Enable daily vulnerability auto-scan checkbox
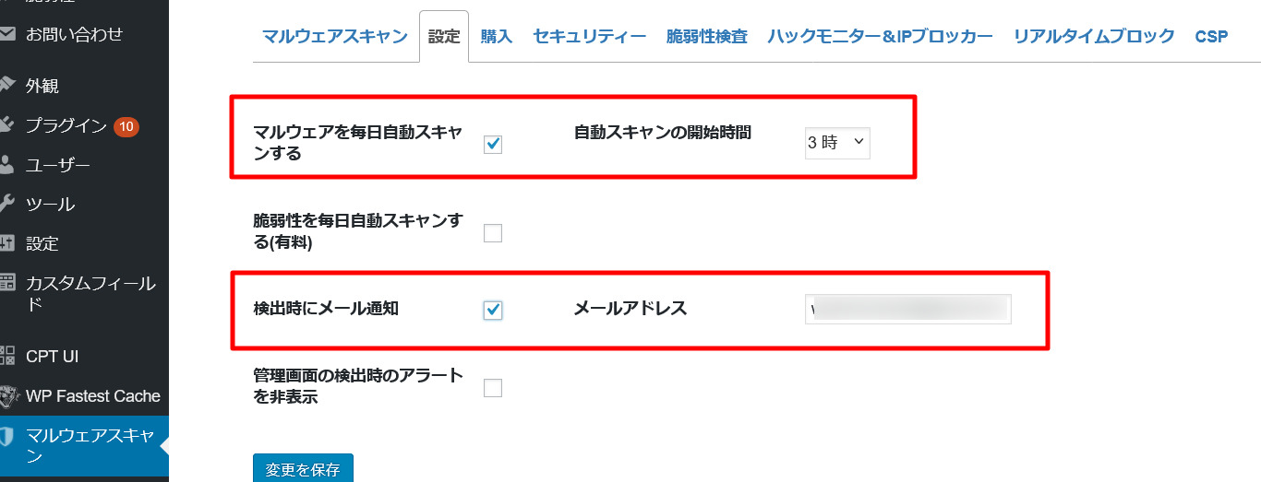Viewport: 1261px width, 482px height. coord(493,232)
